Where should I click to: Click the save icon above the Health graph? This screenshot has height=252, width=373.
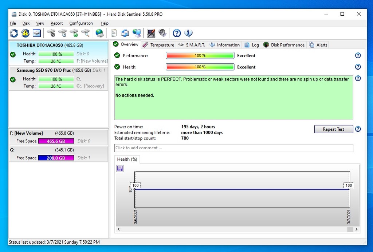[120, 169]
